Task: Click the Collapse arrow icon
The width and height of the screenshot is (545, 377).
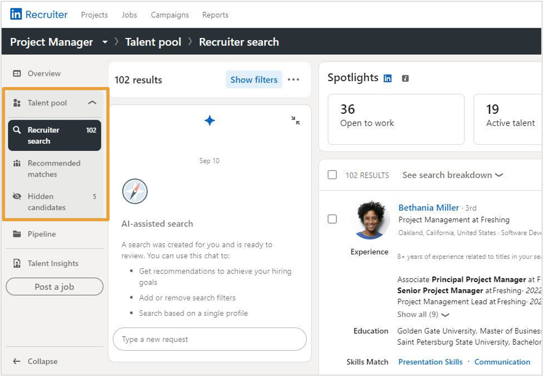Action: pos(17,361)
